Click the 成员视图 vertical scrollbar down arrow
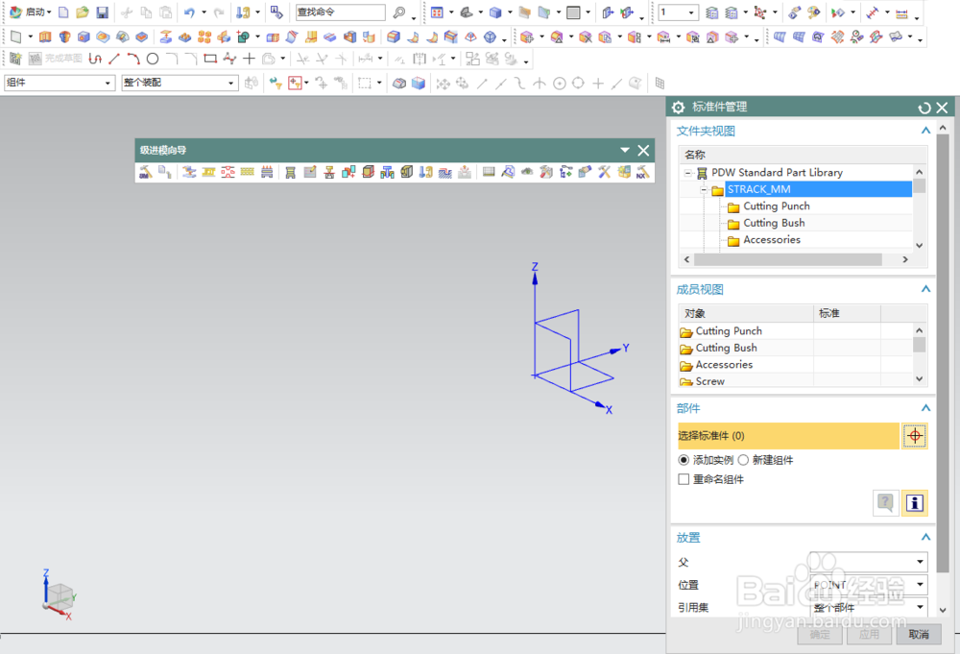This screenshot has height=654, width=960. 919,379
